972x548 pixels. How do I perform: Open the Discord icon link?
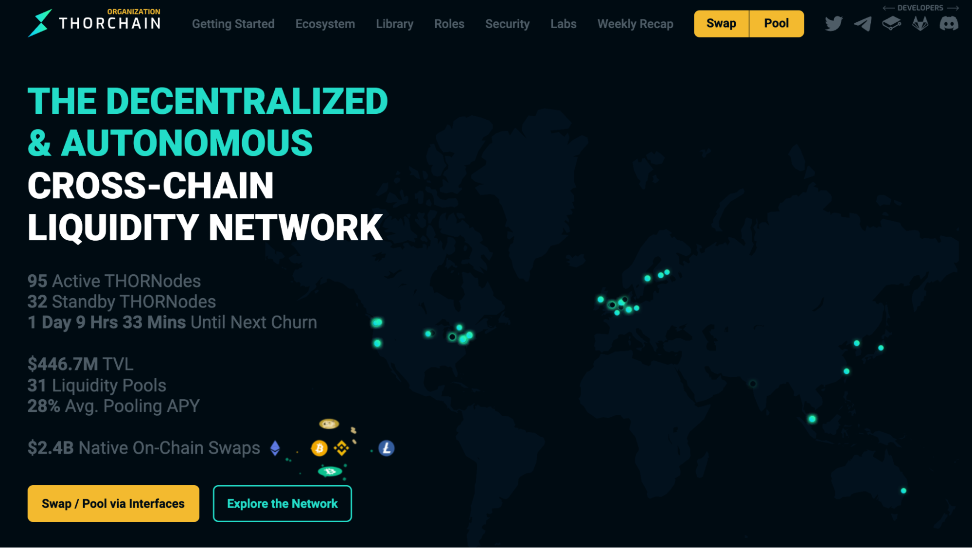pyautogui.click(x=949, y=23)
